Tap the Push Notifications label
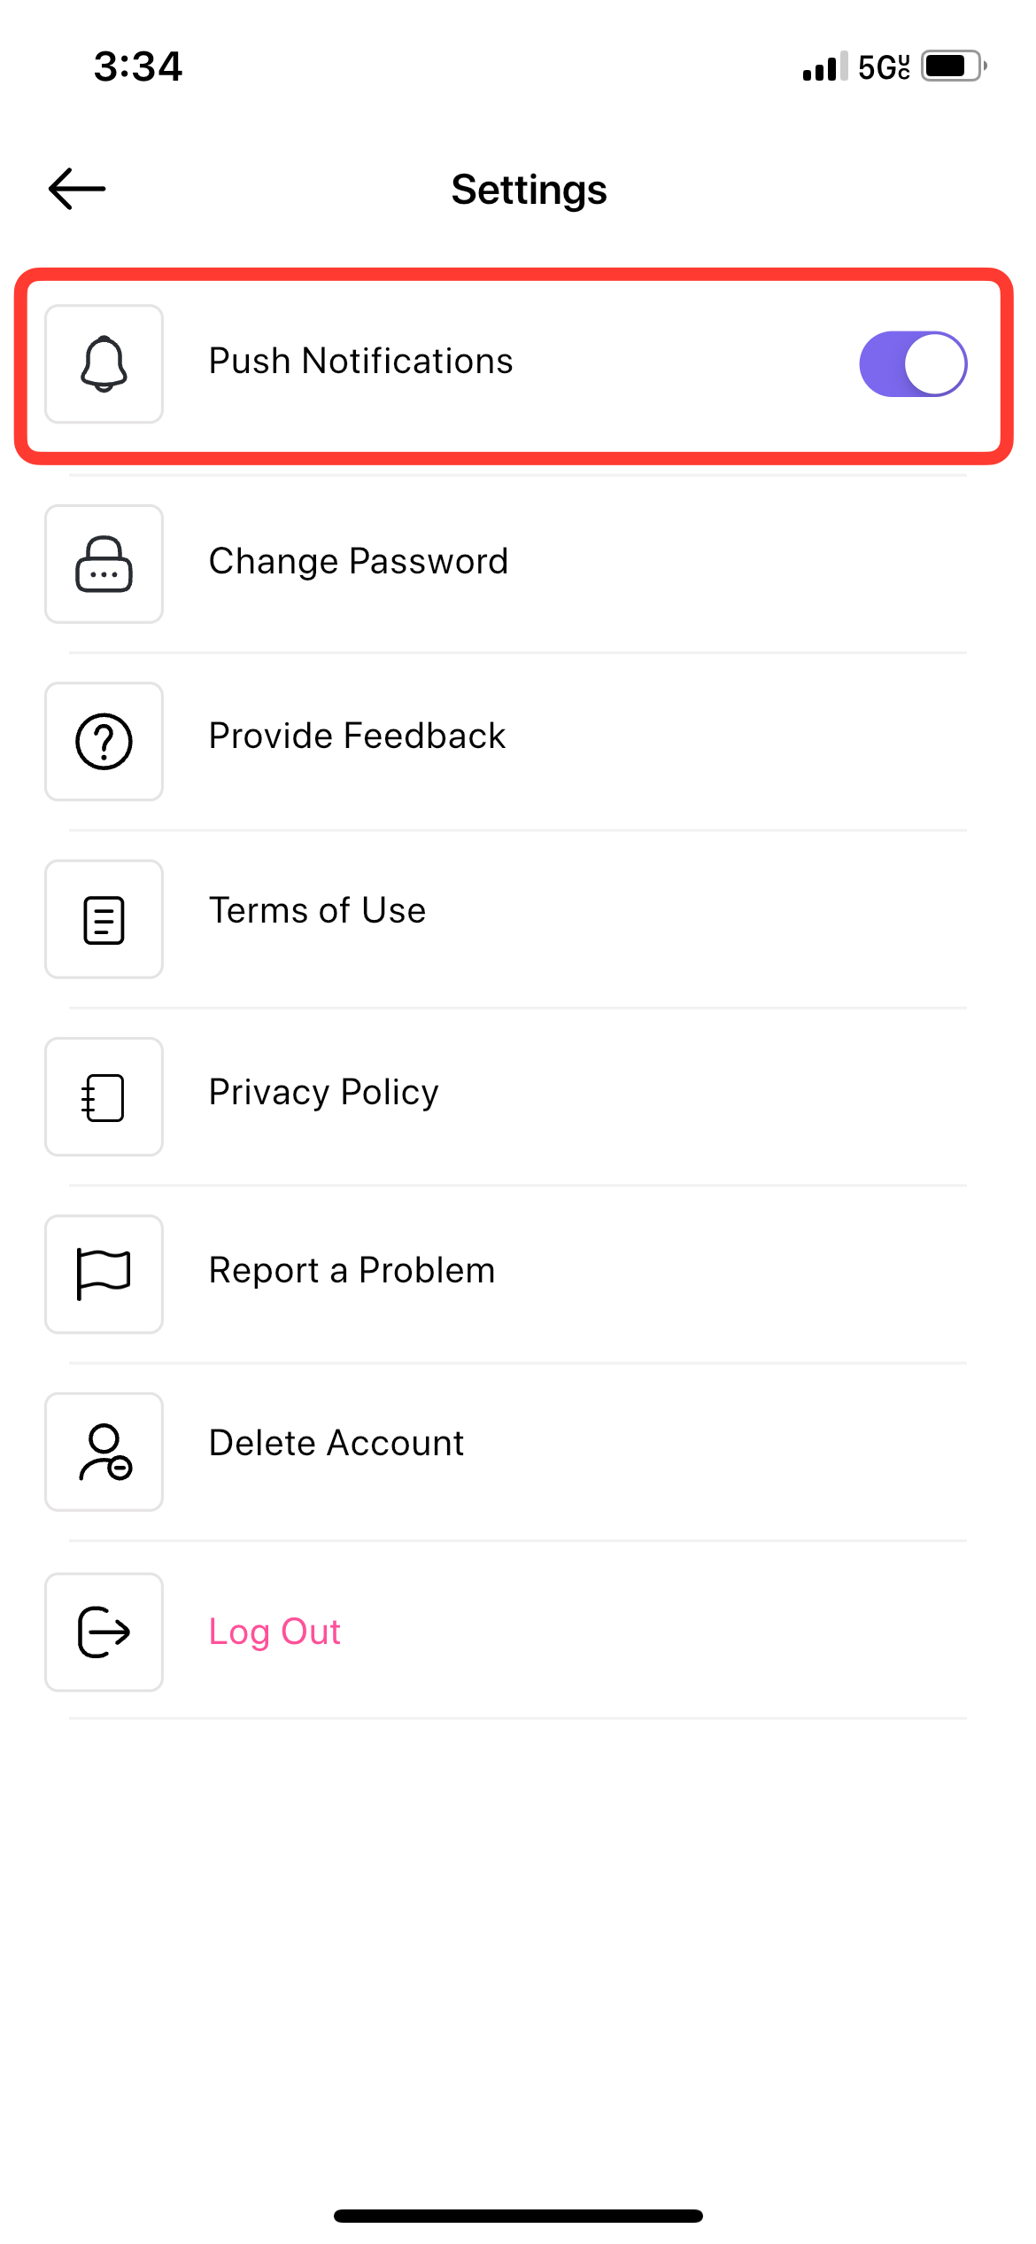This screenshot has width=1036, height=2244. 361,361
